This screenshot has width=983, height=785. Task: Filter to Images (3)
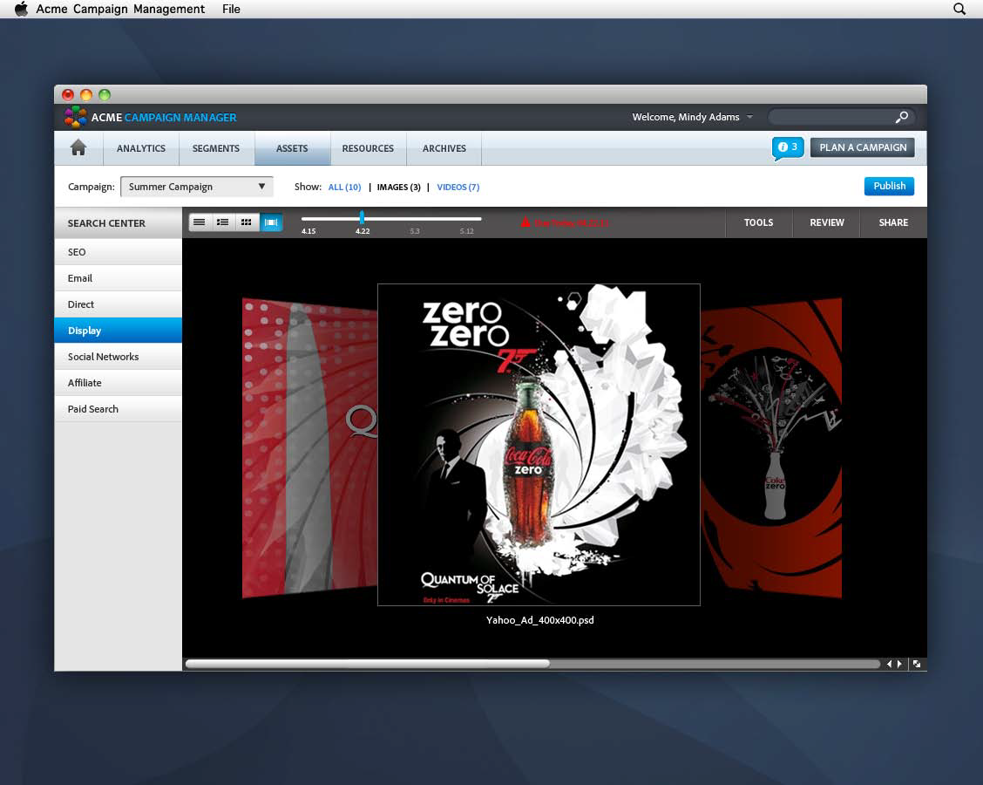pos(399,187)
